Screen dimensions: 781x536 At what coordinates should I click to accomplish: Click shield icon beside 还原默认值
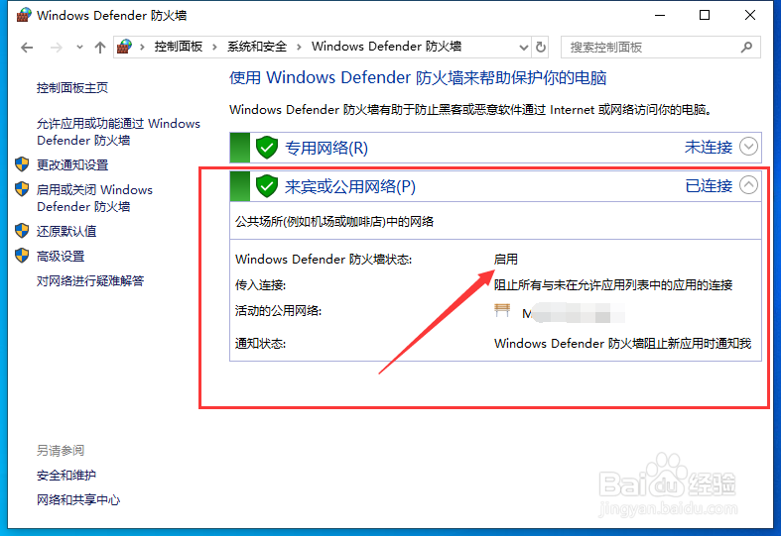pos(22,231)
